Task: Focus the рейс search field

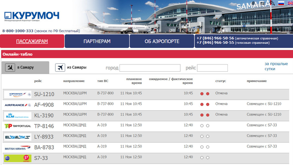Action: click(212, 68)
